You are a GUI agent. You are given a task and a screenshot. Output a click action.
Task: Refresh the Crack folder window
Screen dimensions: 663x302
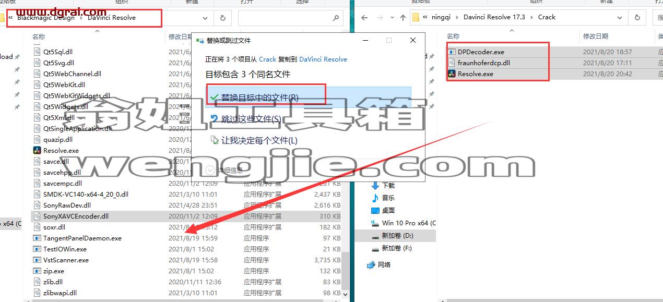pos(638,17)
